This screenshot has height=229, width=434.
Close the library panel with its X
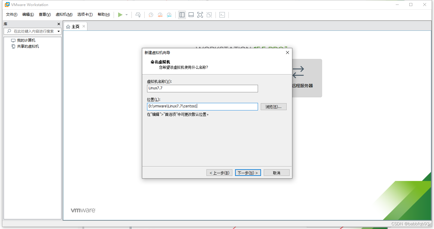(59, 24)
